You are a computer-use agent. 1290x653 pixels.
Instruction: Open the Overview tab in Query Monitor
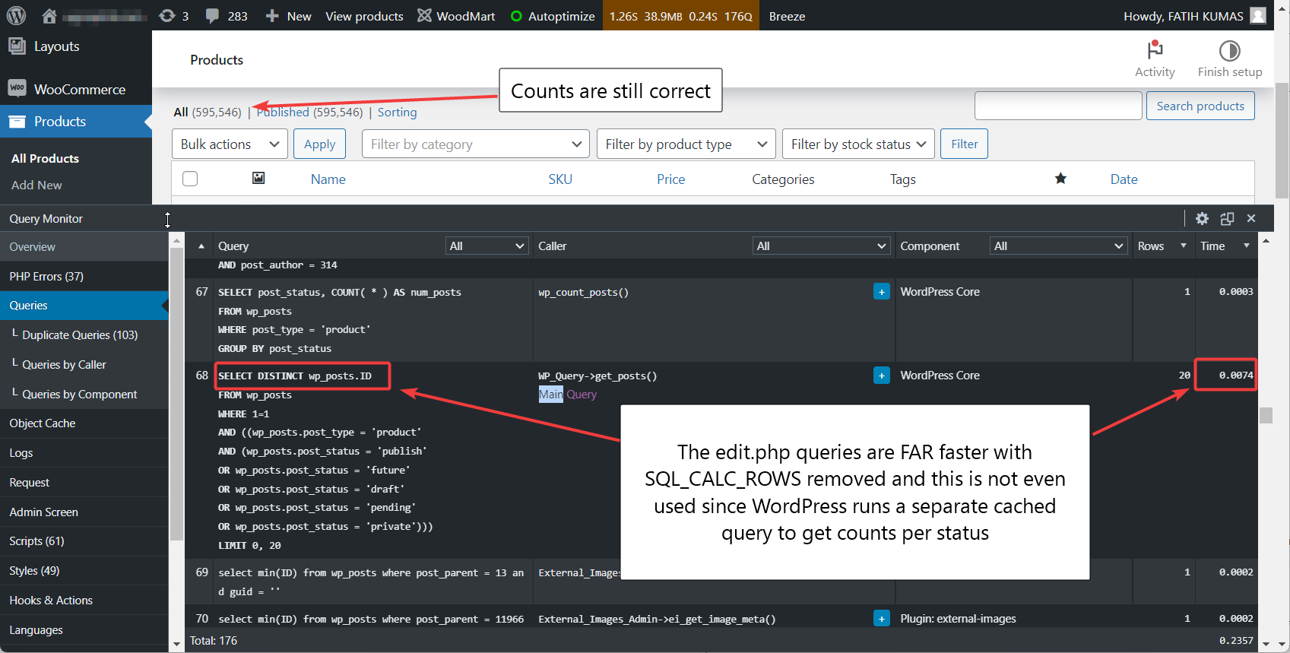(84, 247)
